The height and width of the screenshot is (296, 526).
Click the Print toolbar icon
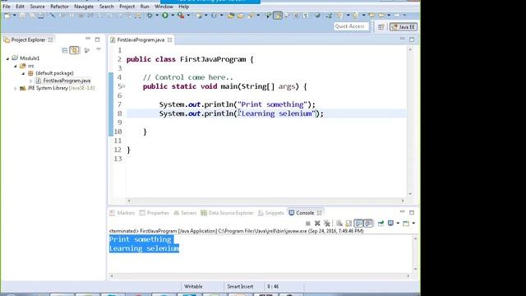(x=41, y=16)
